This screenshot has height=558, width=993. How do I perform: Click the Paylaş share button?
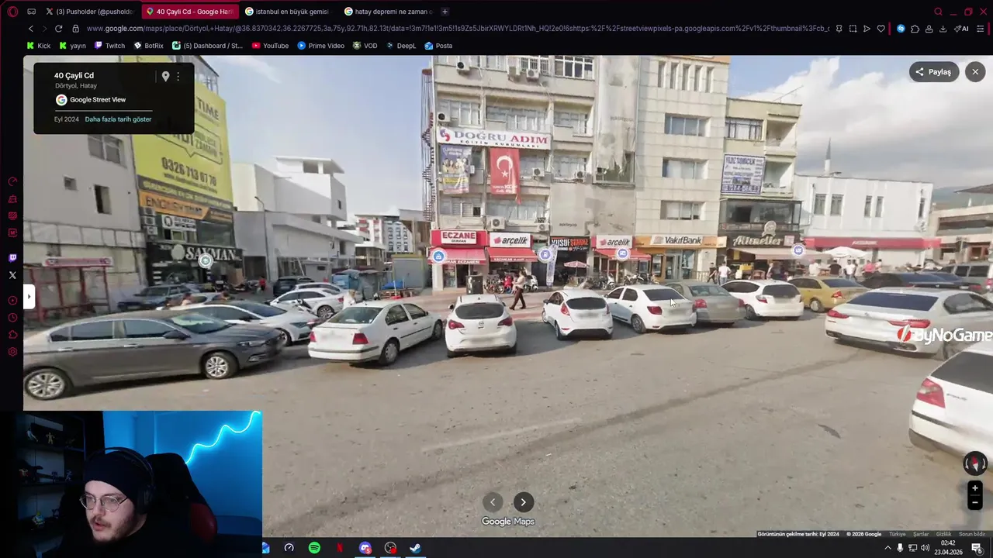tap(934, 72)
